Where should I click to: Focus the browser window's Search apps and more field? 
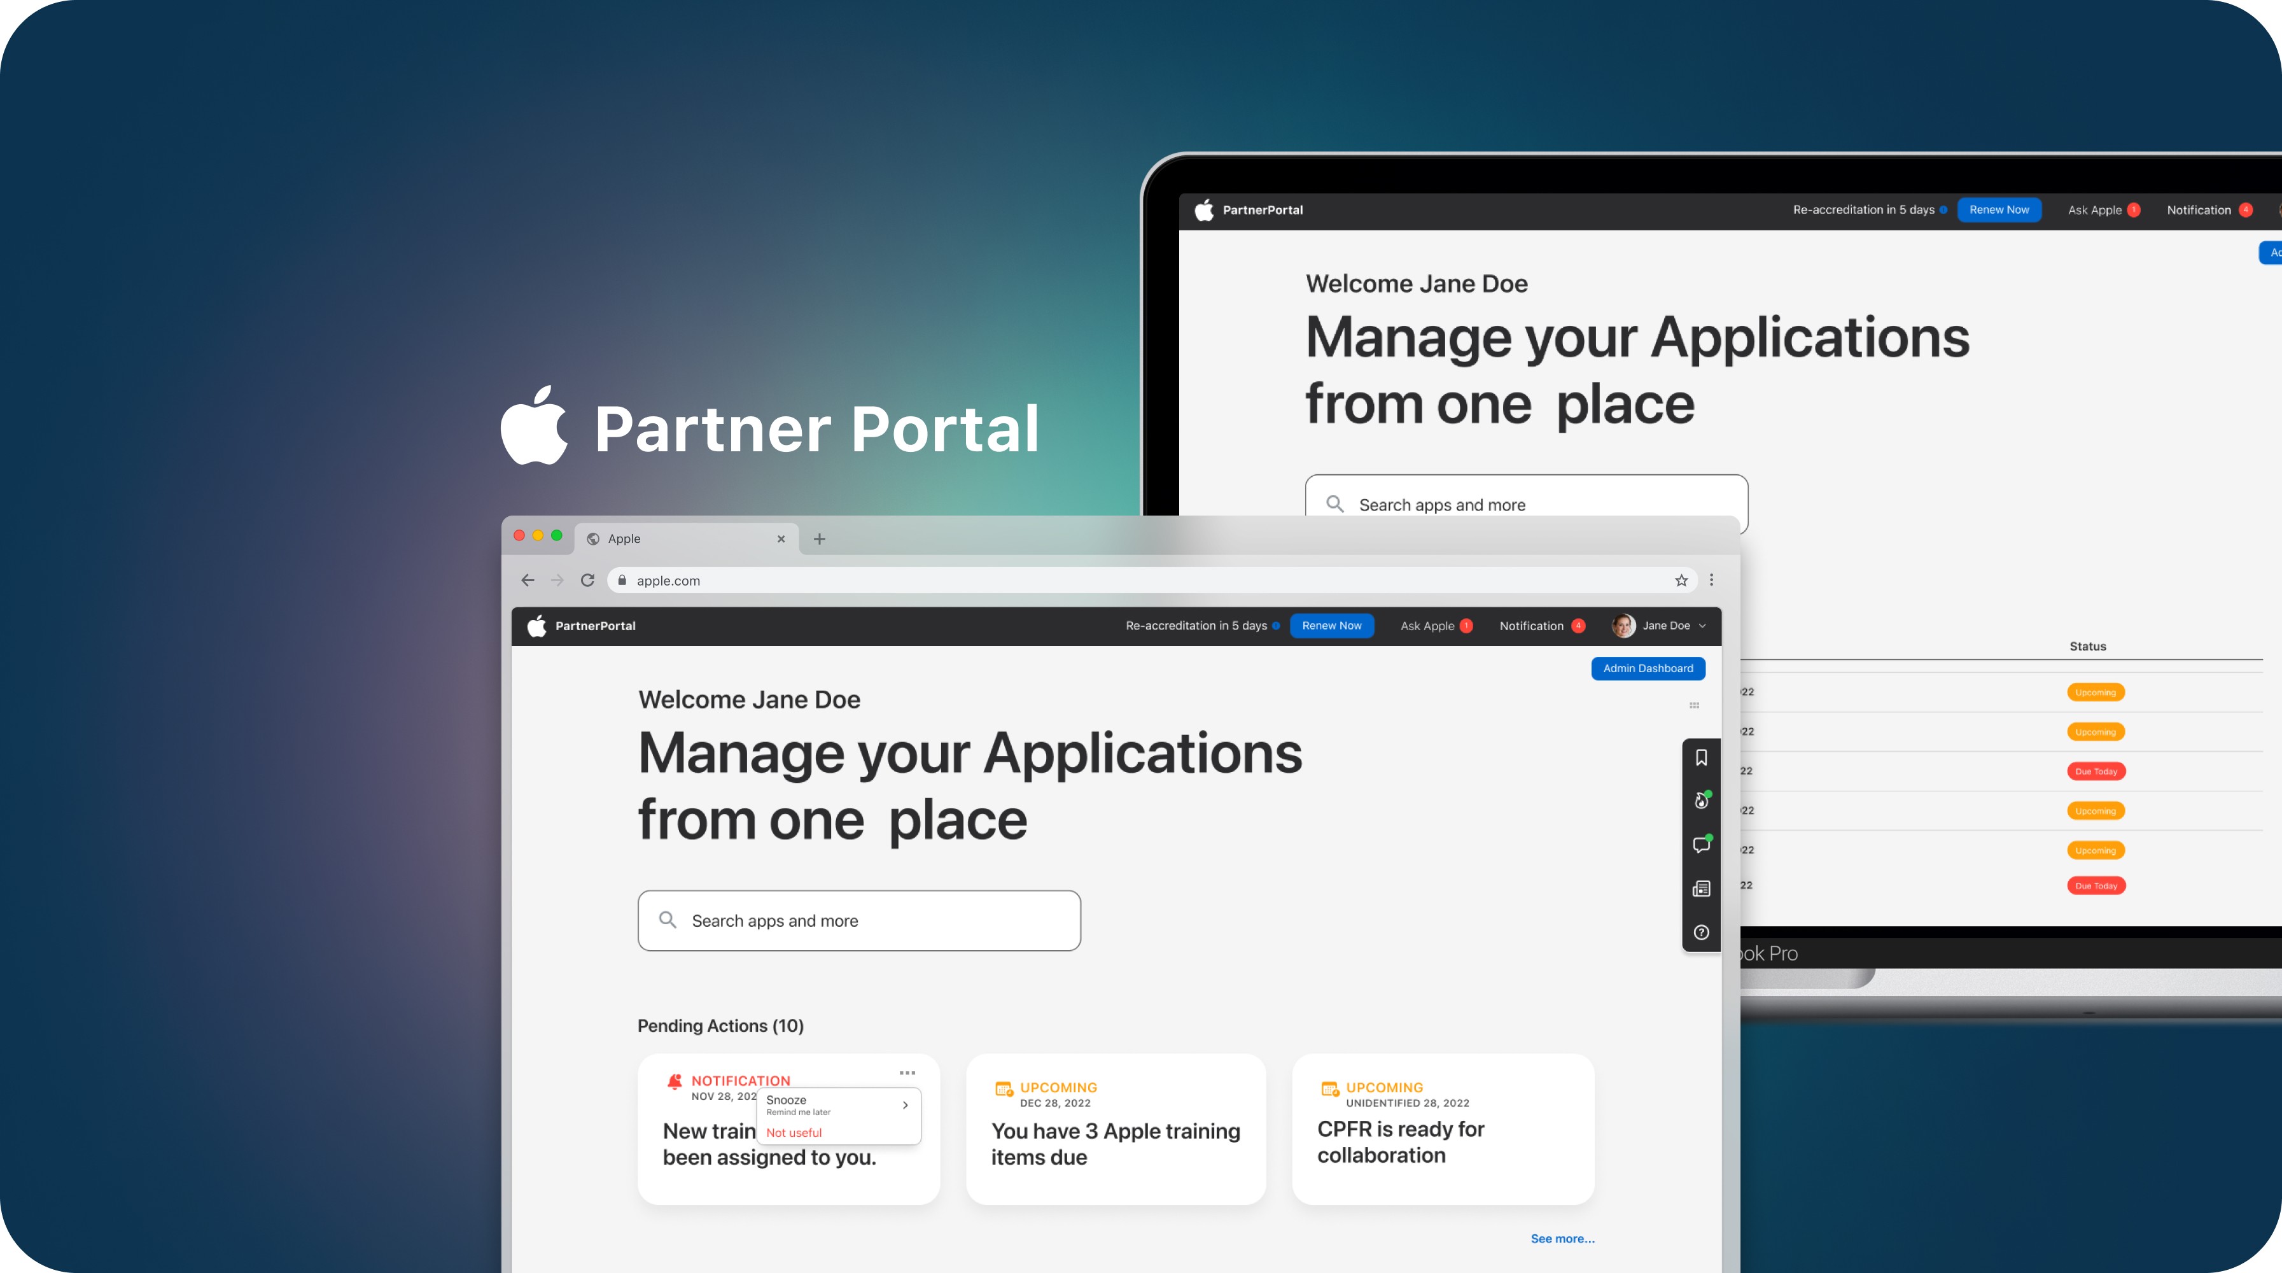(x=858, y=920)
